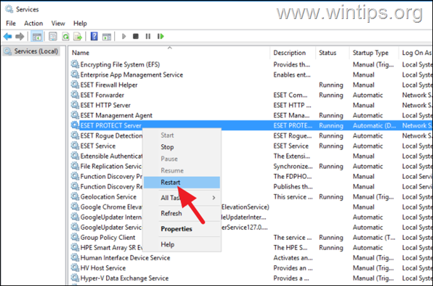The width and height of the screenshot is (433, 286).
Task: Click gear icon beside Human Interface Device Service
Action: coord(75,257)
